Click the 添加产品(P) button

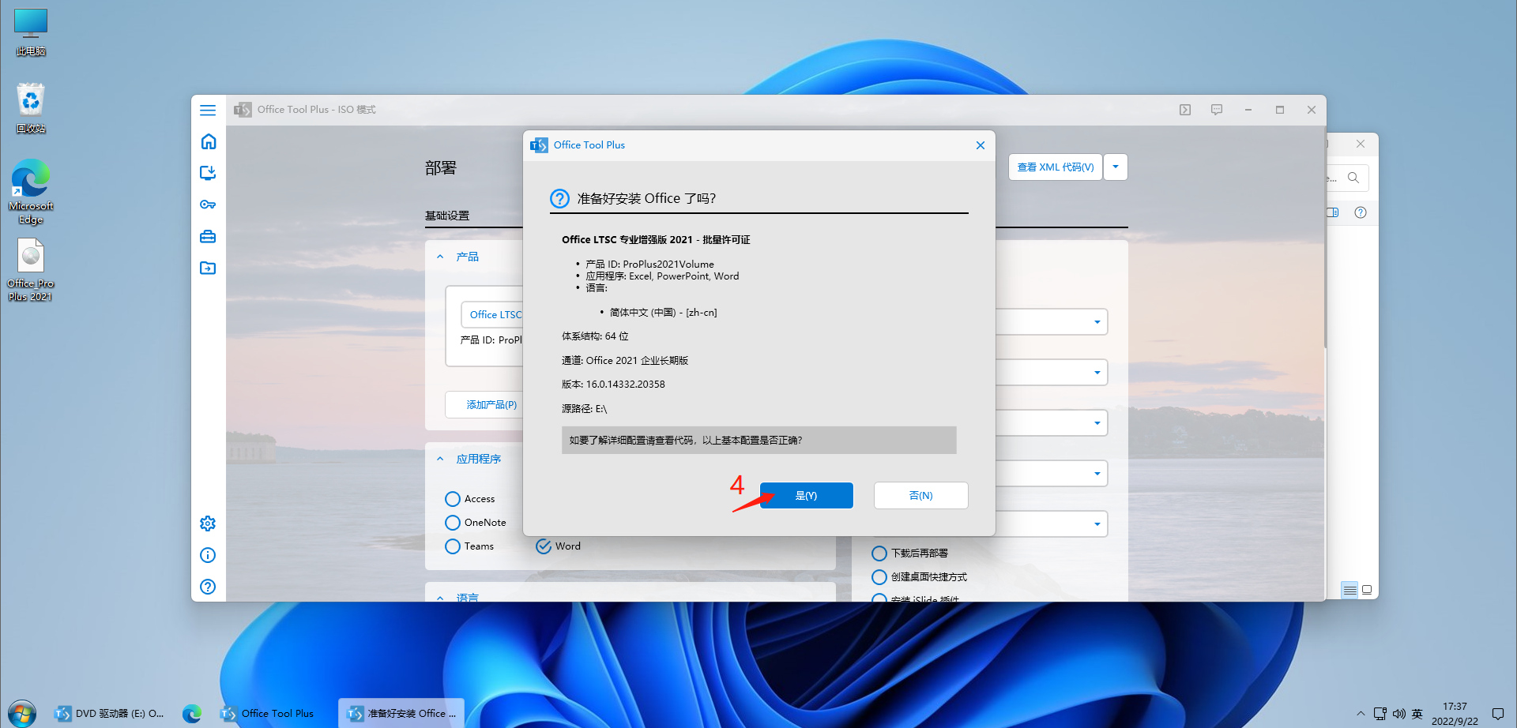(x=484, y=404)
